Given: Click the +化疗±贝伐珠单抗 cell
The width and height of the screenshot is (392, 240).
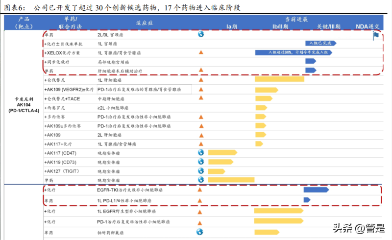Looking at the screenshot, I should pyautogui.click(x=63, y=44).
